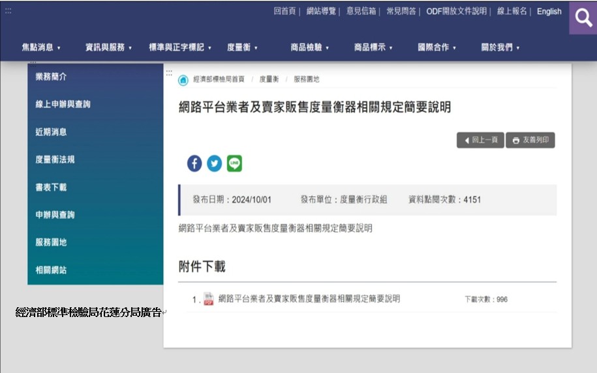This screenshot has width=597, height=373.
Task: Download 網路平台業者 attachment file link
Action: click(309, 299)
